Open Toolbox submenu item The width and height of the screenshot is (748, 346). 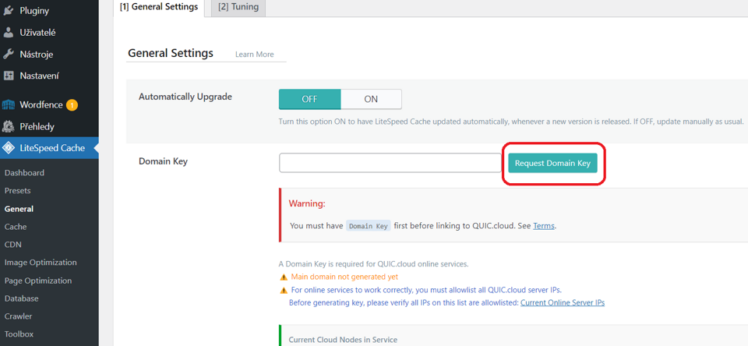19,334
